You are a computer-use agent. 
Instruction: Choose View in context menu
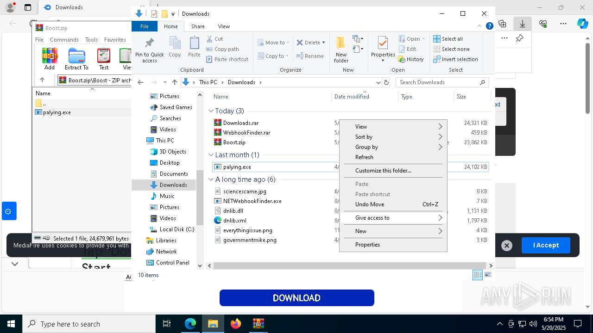(393, 127)
